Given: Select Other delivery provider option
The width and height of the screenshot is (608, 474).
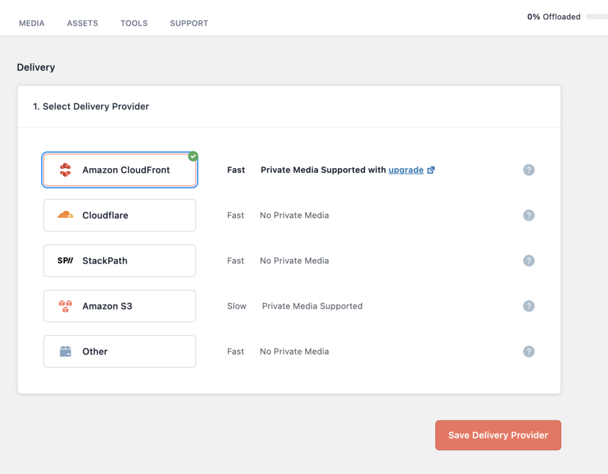Looking at the screenshot, I should 119,352.
